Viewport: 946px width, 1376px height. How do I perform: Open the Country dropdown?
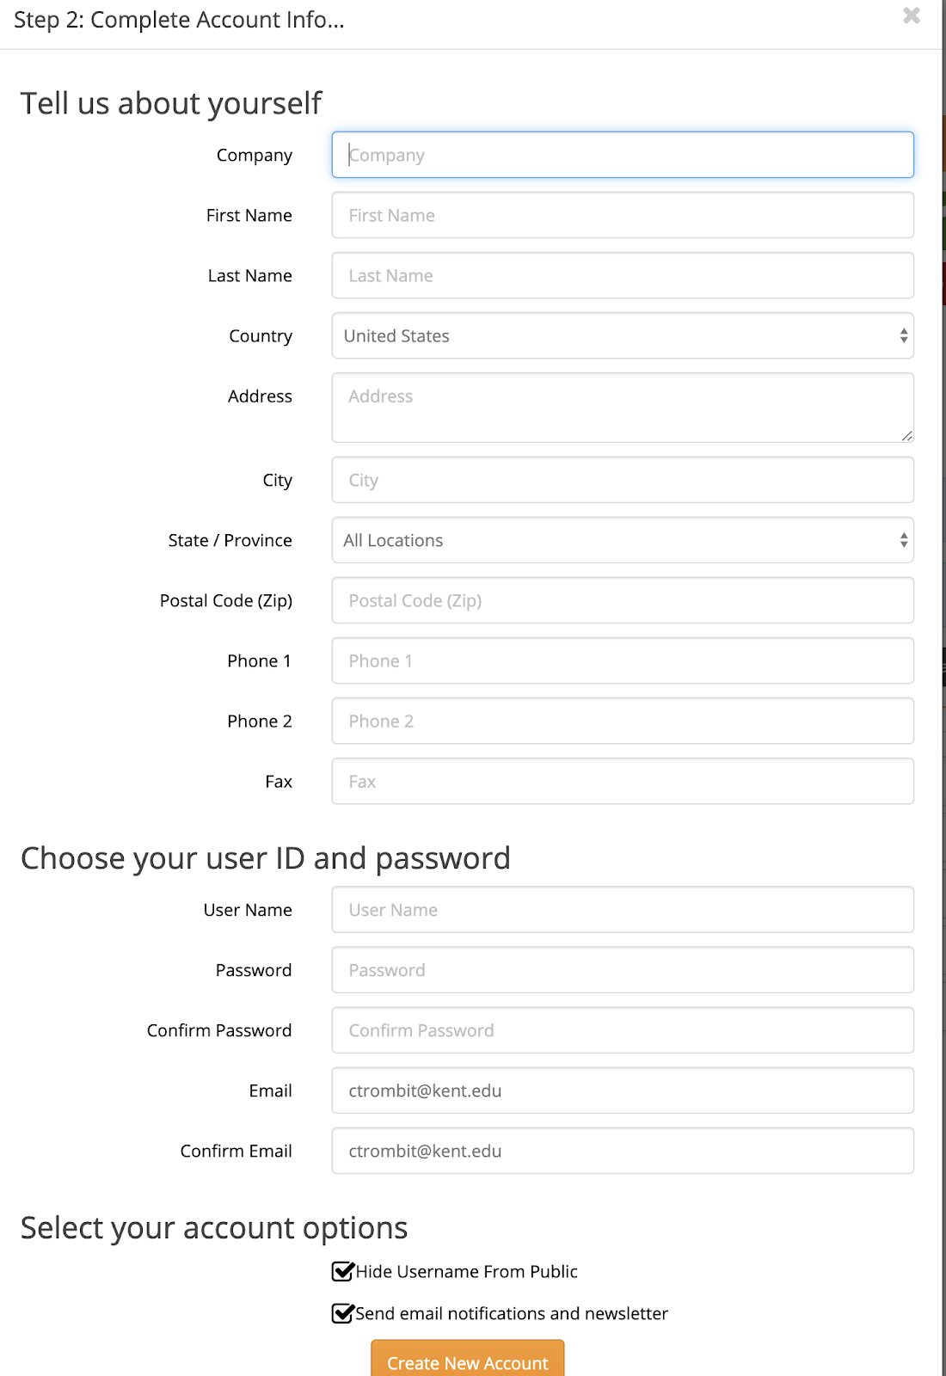tap(623, 335)
